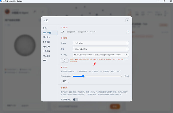Click the settings dialog vertical scrollbar

(132, 61)
